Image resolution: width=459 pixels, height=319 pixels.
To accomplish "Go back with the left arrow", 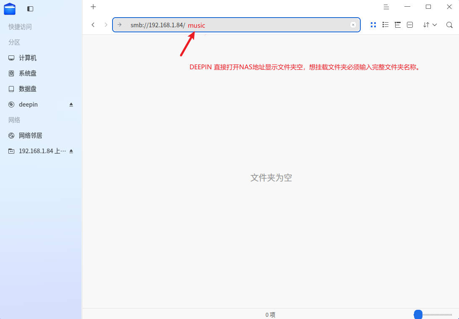I will pos(93,25).
